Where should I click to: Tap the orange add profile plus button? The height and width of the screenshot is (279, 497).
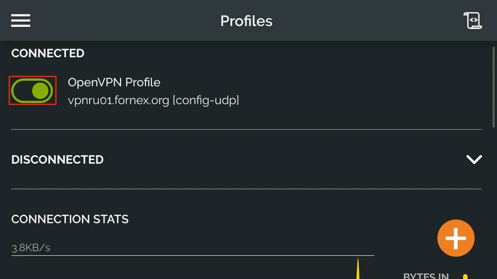[x=456, y=238]
